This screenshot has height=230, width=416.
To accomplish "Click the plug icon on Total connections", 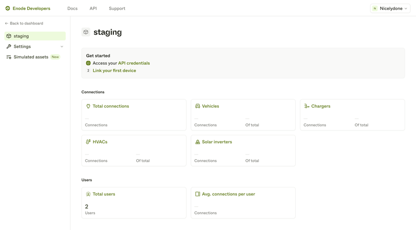I will pos(88,106).
